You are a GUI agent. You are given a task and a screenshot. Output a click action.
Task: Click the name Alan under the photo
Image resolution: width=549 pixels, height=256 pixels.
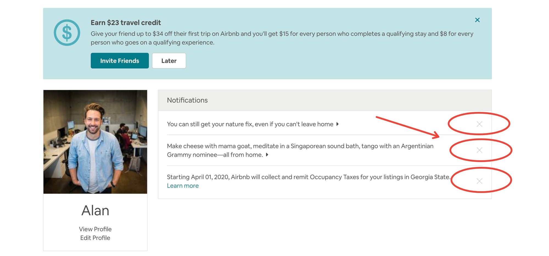tap(95, 210)
